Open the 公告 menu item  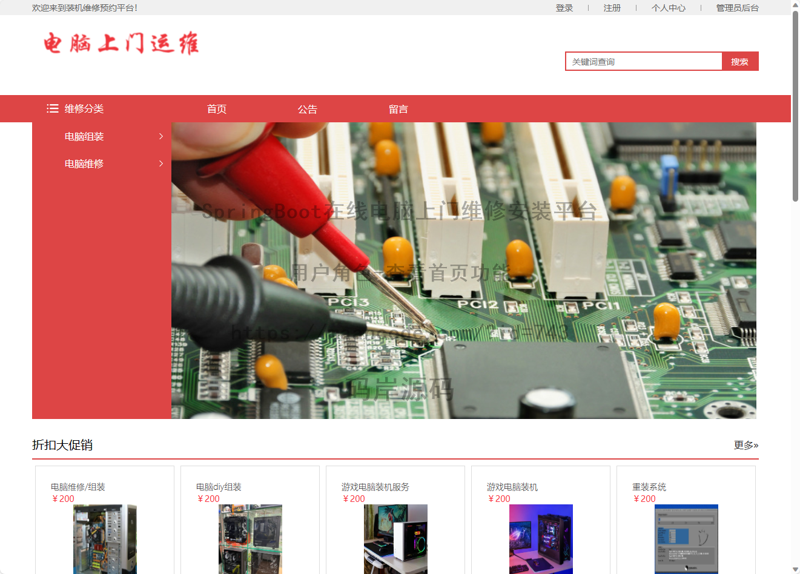coord(308,109)
